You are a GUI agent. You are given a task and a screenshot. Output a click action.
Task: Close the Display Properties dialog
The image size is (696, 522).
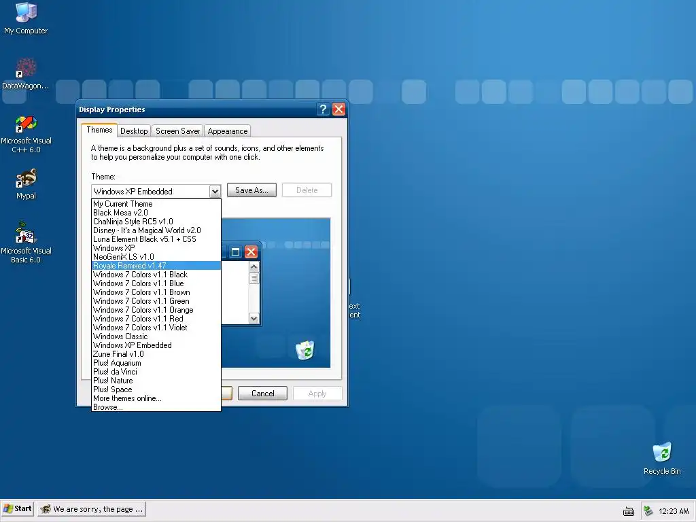point(338,109)
